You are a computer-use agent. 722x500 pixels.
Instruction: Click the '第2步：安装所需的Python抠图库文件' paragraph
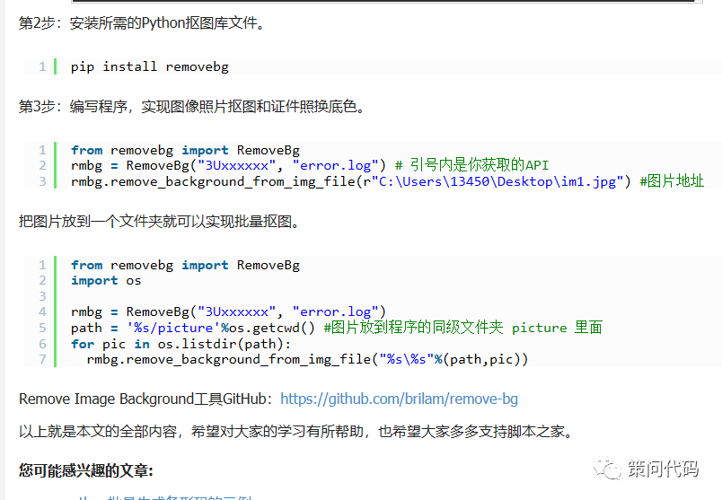(x=142, y=23)
